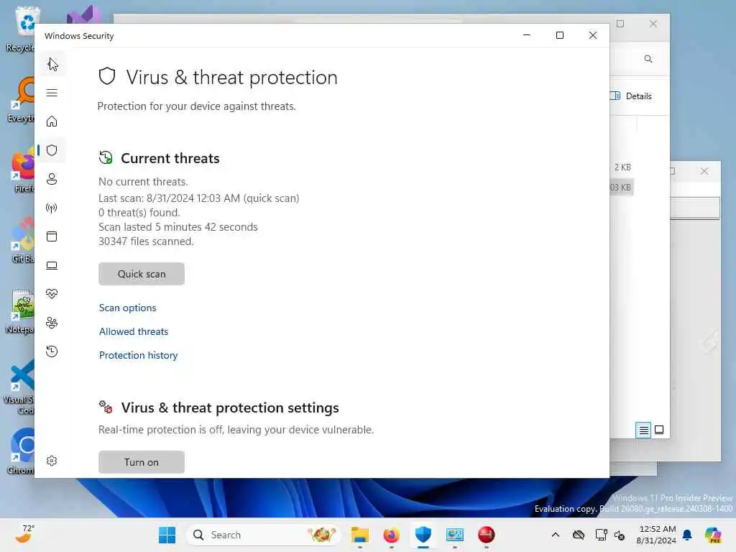Open Device performance & health heart icon
Screen dimensions: 736x552
[52, 294]
